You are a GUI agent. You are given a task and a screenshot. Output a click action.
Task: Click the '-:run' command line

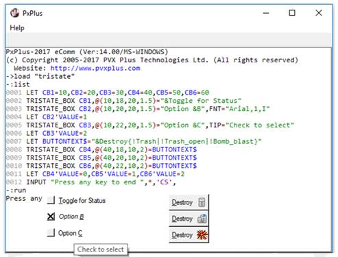click(16, 191)
